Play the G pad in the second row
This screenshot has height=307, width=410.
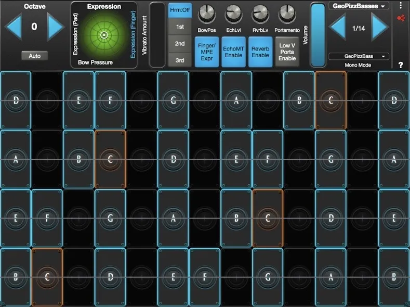click(331, 159)
